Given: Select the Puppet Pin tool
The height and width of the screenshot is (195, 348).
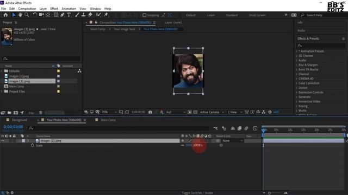Looking at the screenshot, I should click(x=106, y=15).
